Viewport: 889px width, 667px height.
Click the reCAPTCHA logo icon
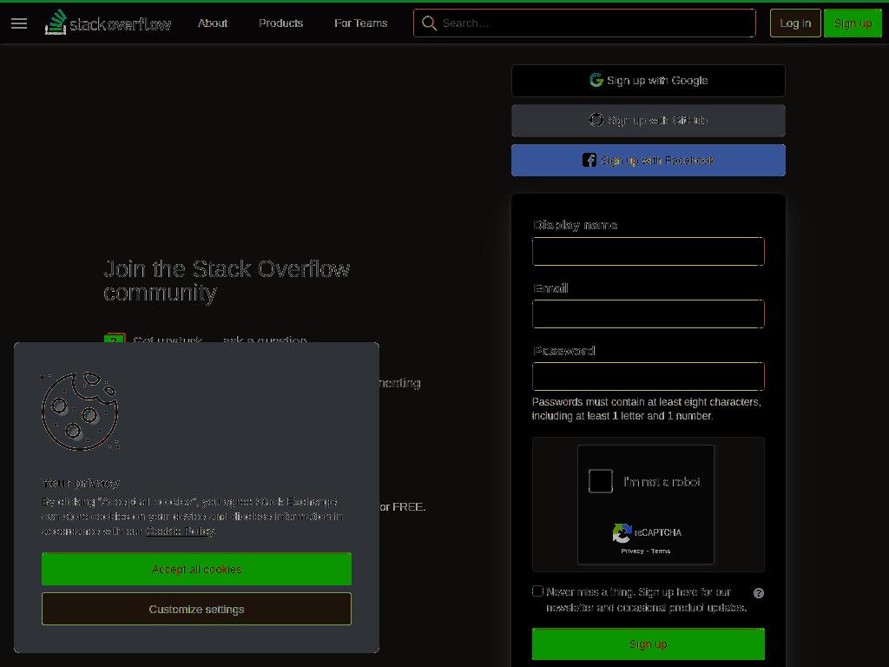click(x=622, y=533)
